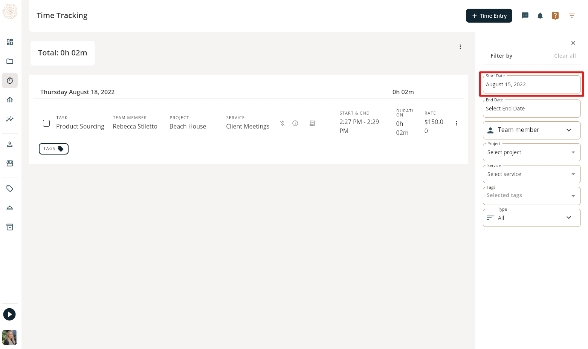Add a new Time Entry

tap(489, 15)
